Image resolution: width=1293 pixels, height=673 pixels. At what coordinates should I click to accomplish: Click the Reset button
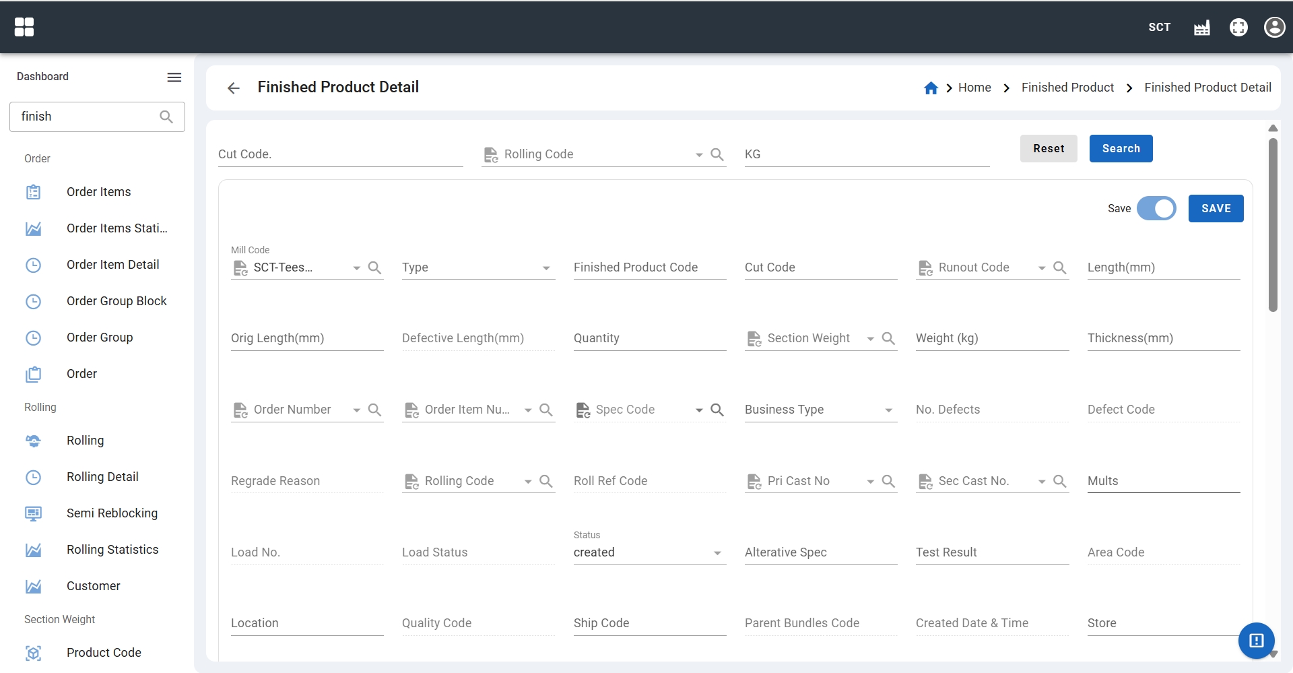point(1049,149)
